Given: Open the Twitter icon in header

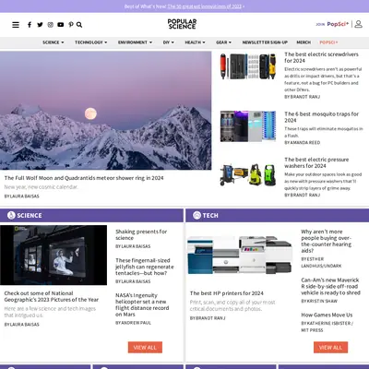Looking at the screenshot, I should click(40, 25).
